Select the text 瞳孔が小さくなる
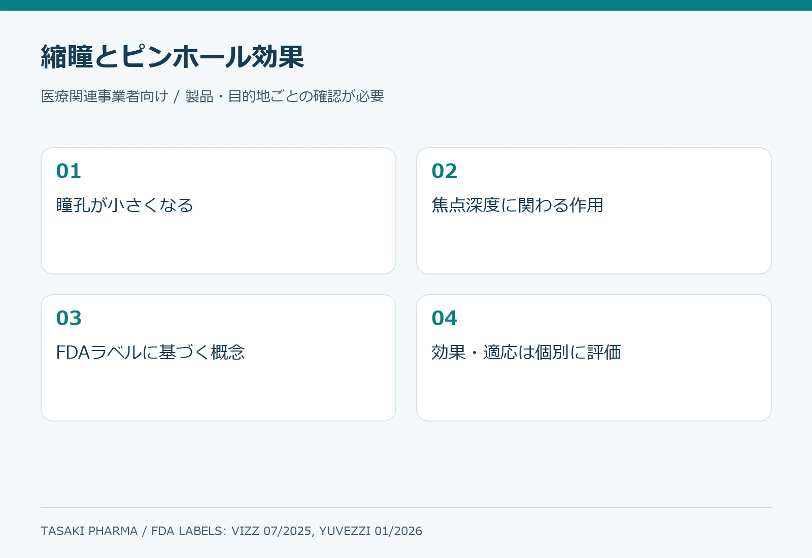Image resolution: width=812 pixels, height=558 pixels. coord(125,205)
